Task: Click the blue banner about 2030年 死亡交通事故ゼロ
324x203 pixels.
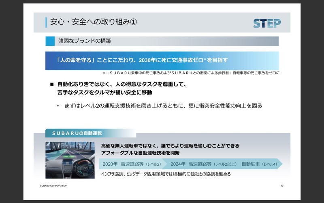Action: pyautogui.click(x=162, y=60)
